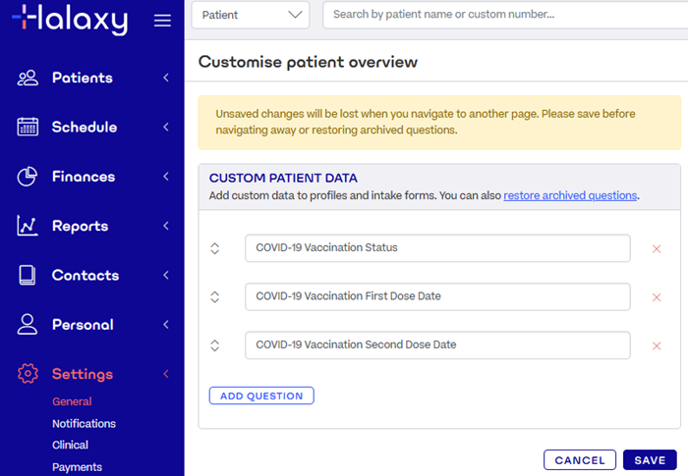Click the Settings gear icon
The image size is (688, 476).
pyautogui.click(x=28, y=374)
